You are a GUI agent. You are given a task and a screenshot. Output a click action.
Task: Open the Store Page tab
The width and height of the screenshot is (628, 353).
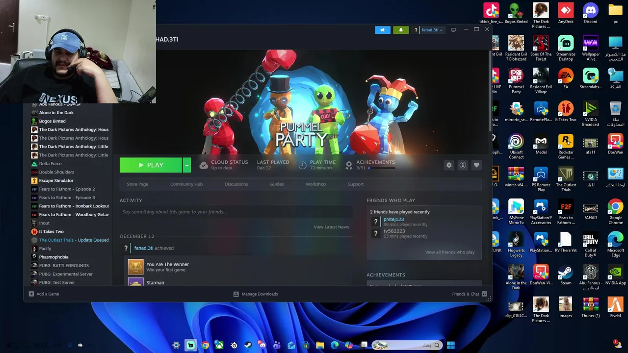pyautogui.click(x=137, y=184)
